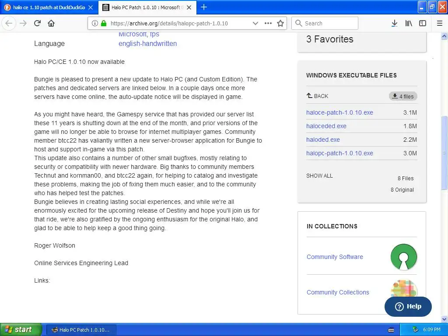448x336 pixels.
Task: Show URL bar history dropdown
Action: [255, 23]
